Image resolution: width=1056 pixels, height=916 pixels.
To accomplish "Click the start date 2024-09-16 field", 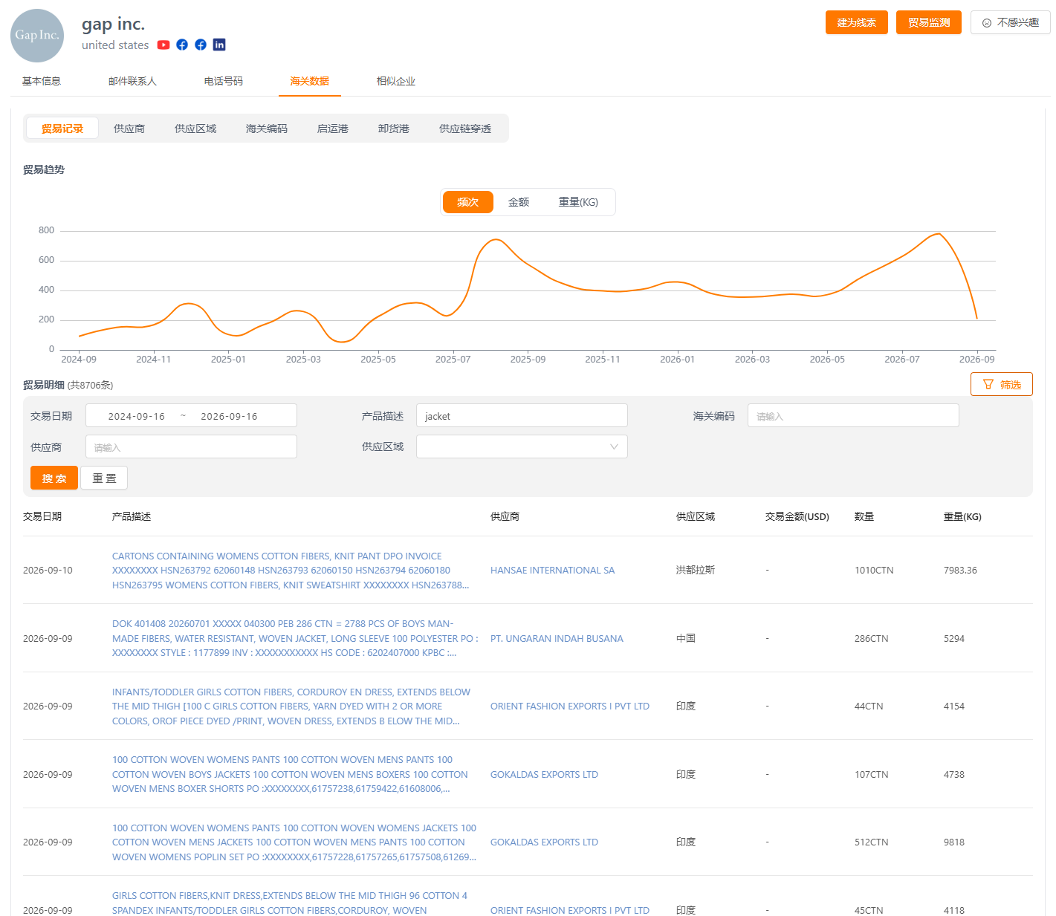I will tap(137, 416).
